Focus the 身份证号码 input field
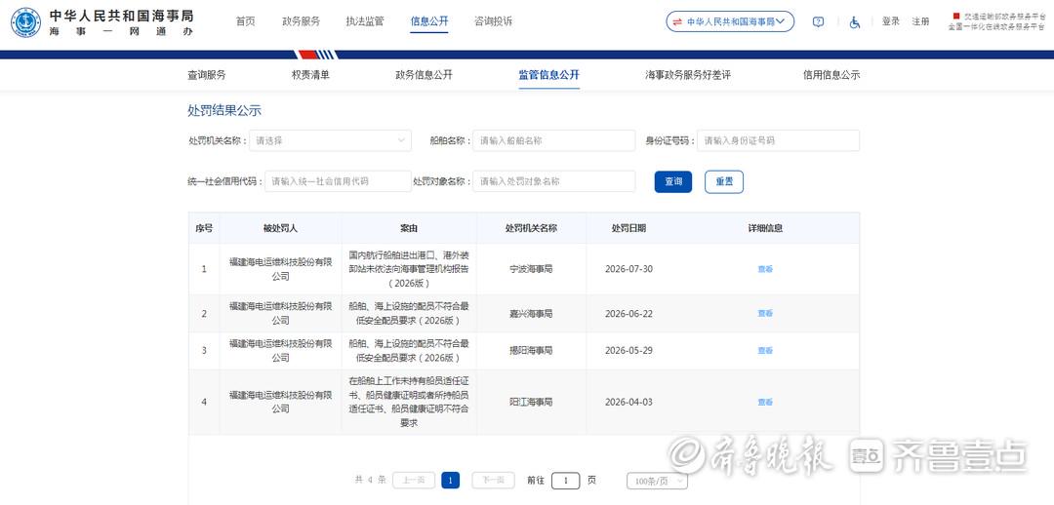 pyautogui.click(x=779, y=140)
